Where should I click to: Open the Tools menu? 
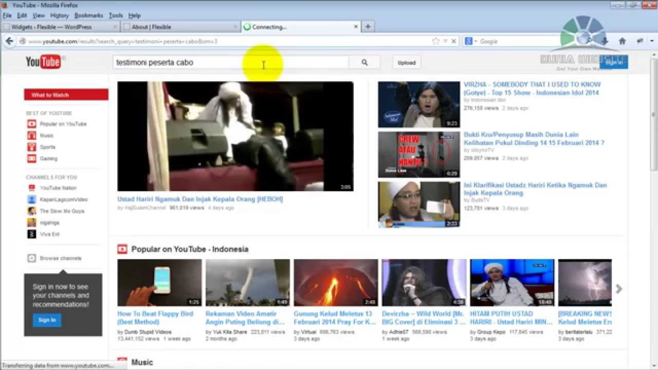coord(116,15)
